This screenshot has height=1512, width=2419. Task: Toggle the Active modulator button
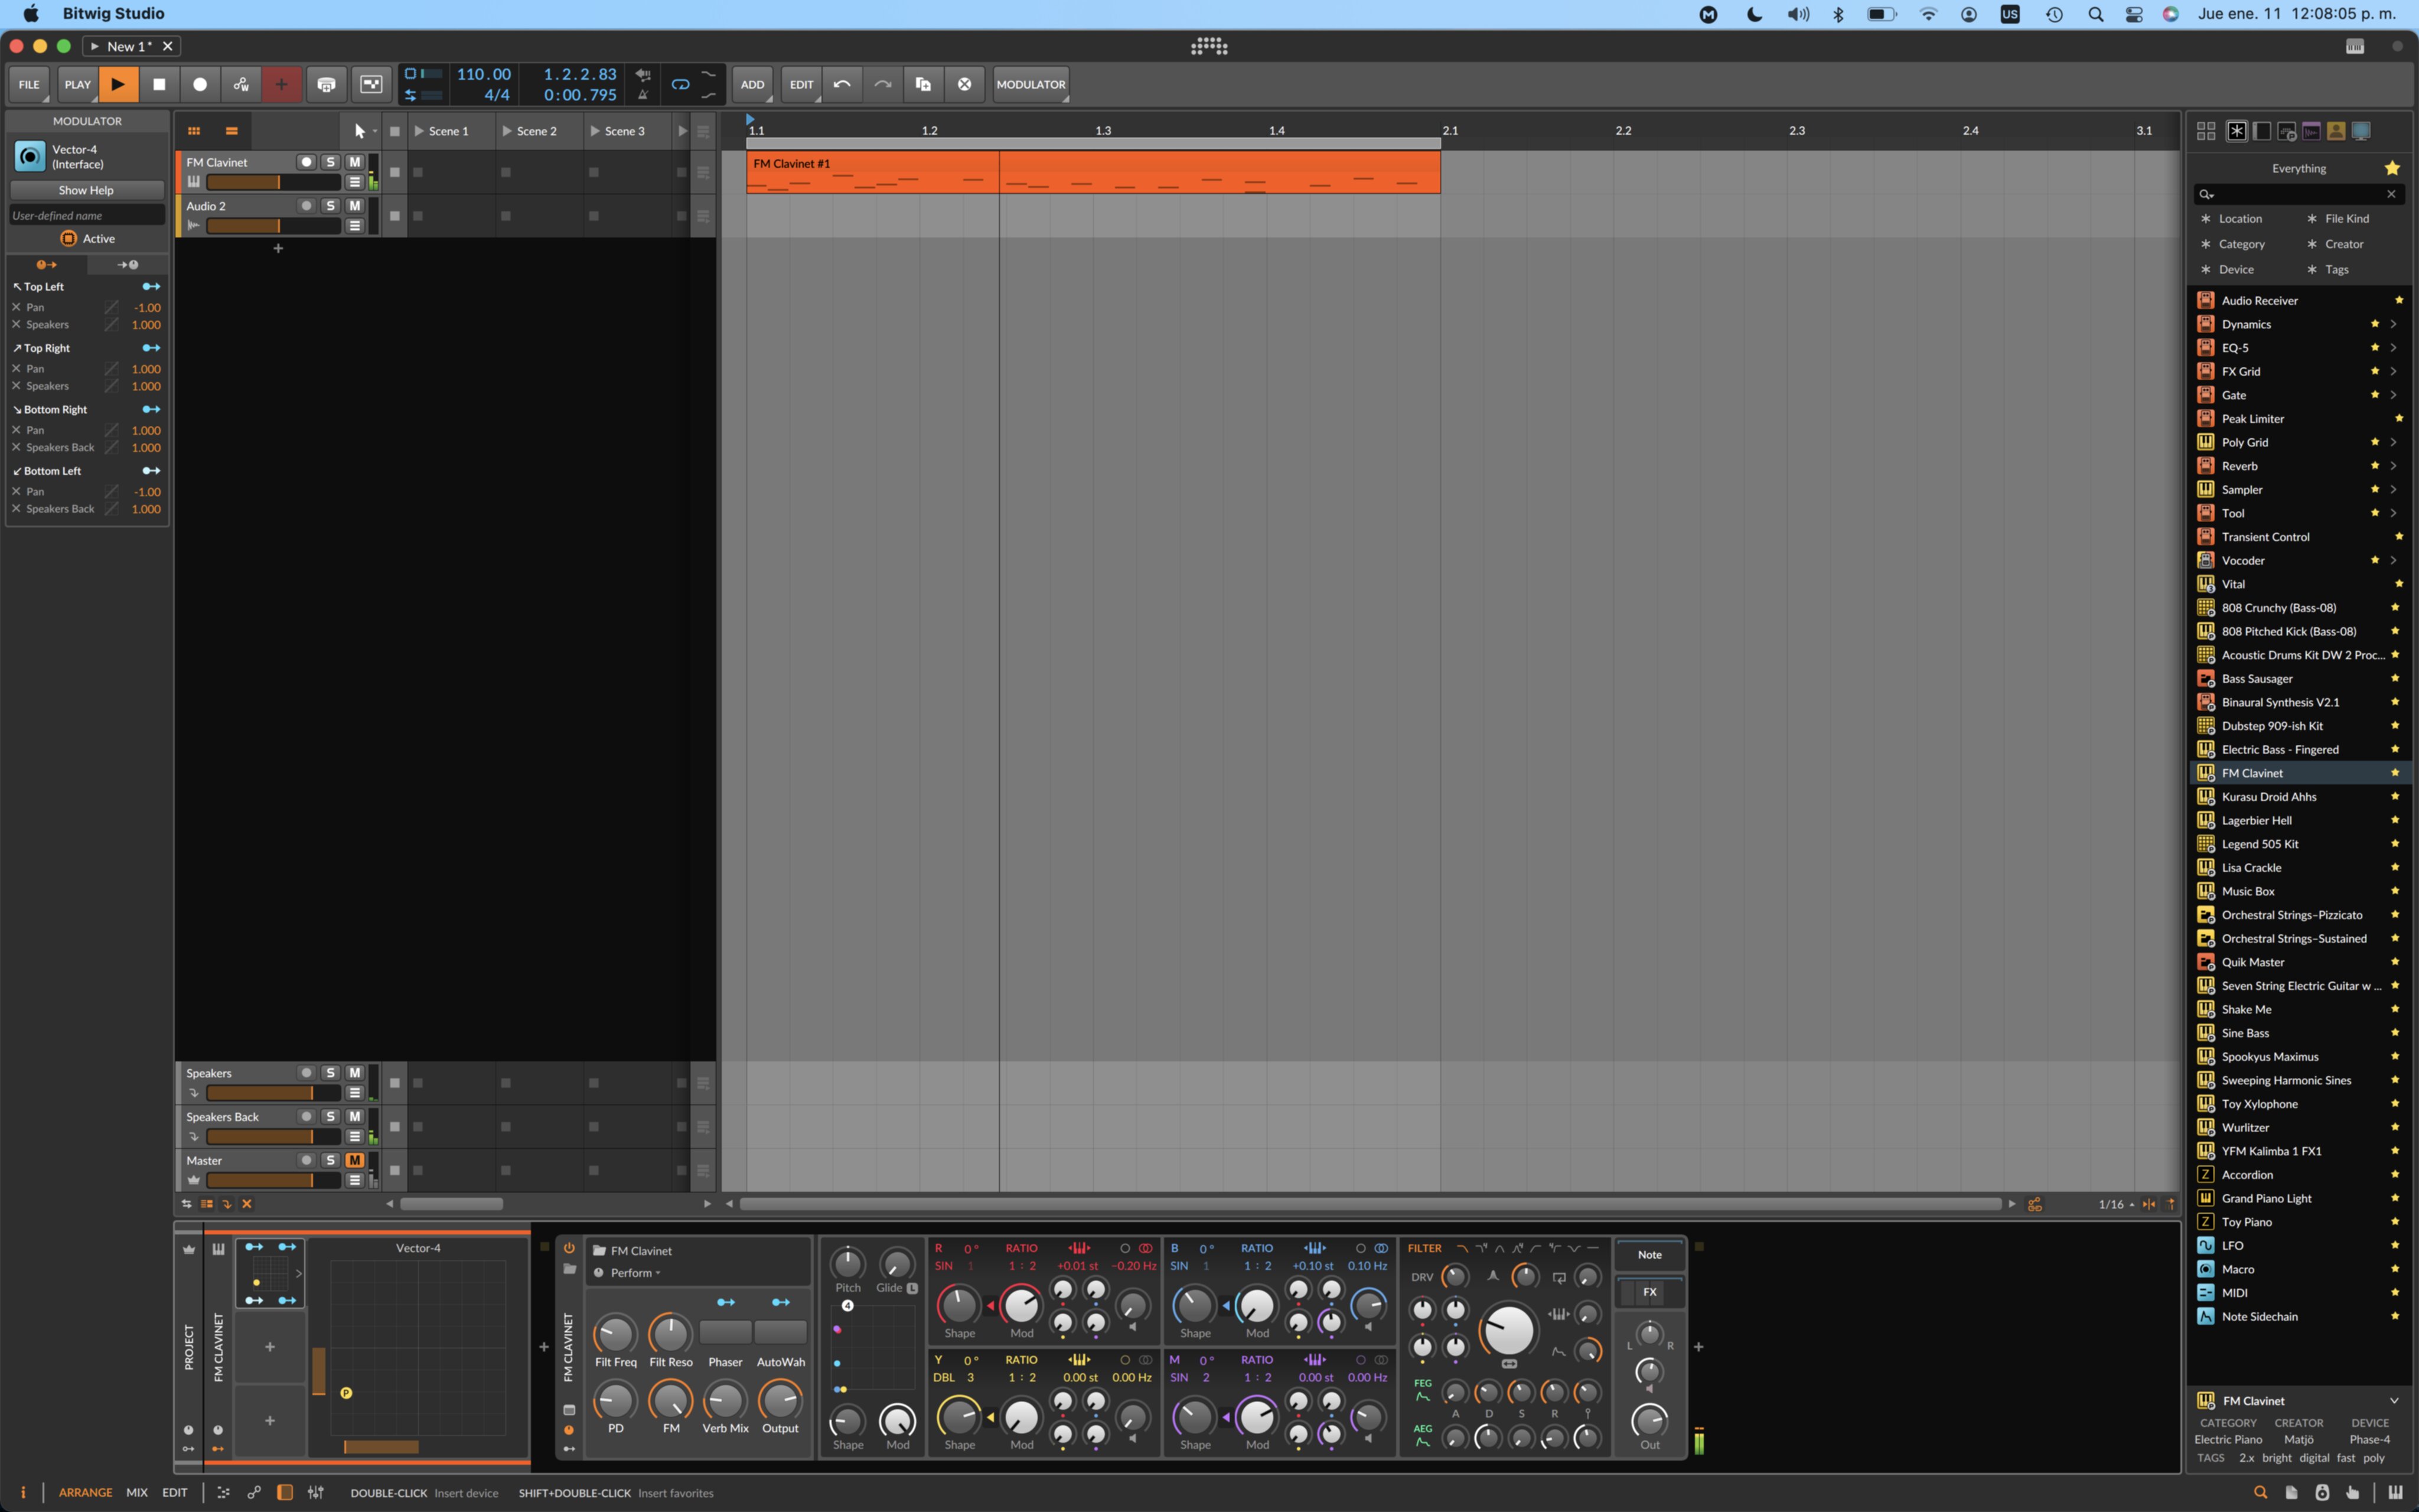click(x=87, y=238)
